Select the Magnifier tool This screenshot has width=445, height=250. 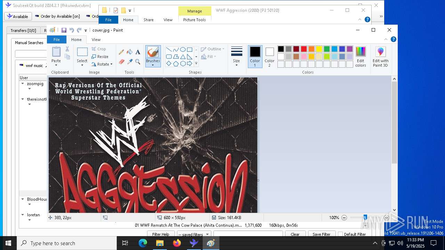coord(138,62)
